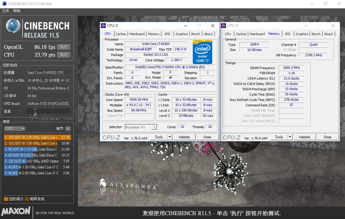Image resolution: width=345 pixels, height=219 pixels.
Task: Minimize the Cinebench main window
Action: coord(312,4)
